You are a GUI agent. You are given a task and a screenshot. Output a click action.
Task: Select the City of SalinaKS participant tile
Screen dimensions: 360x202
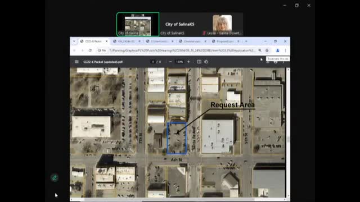[180, 24]
